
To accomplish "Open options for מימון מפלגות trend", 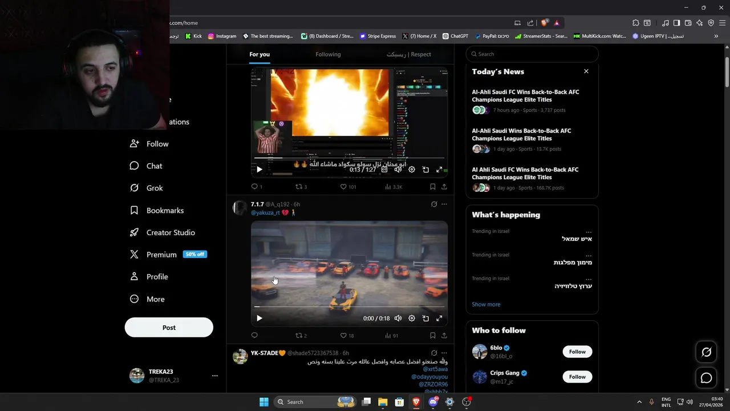I will [589, 255].
